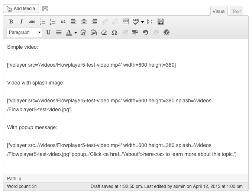
Task: Justify text alignment
Action: (x=59, y=32)
